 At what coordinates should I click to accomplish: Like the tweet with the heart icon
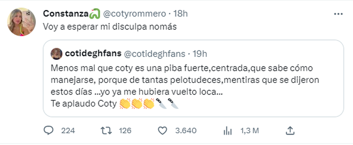click(162, 130)
